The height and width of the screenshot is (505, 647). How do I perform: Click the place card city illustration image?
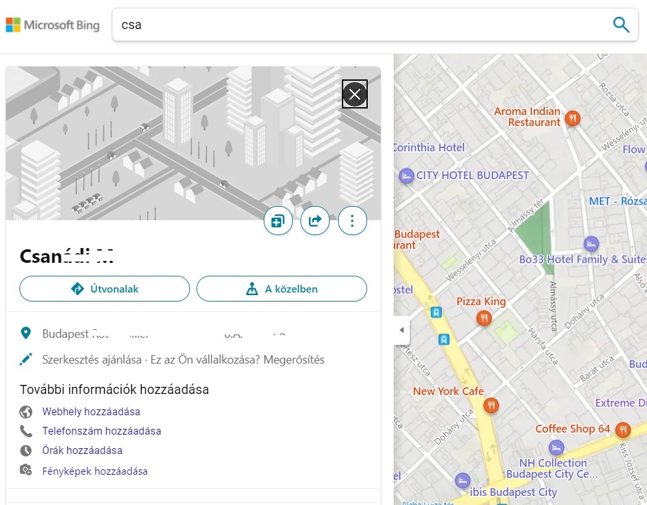click(x=193, y=143)
